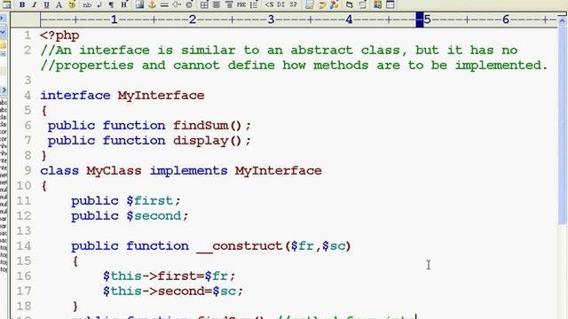Click line number 4 in gutter
This screenshot has height=319, width=568.
point(28,96)
